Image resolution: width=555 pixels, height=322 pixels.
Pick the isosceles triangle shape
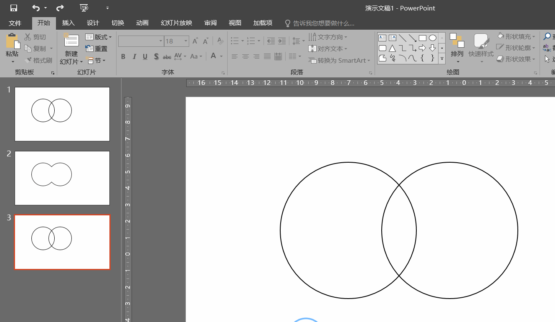392,48
